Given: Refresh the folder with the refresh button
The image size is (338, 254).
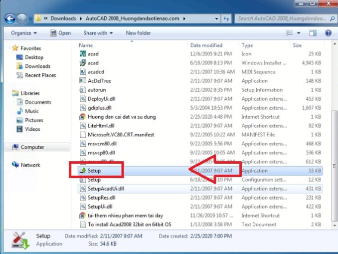Looking at the screenshot, I should click(x=226, y=19).
